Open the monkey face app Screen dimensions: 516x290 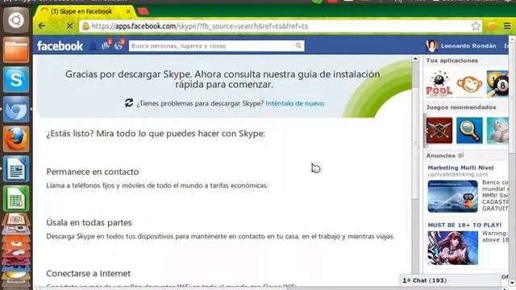pos(469,84)
